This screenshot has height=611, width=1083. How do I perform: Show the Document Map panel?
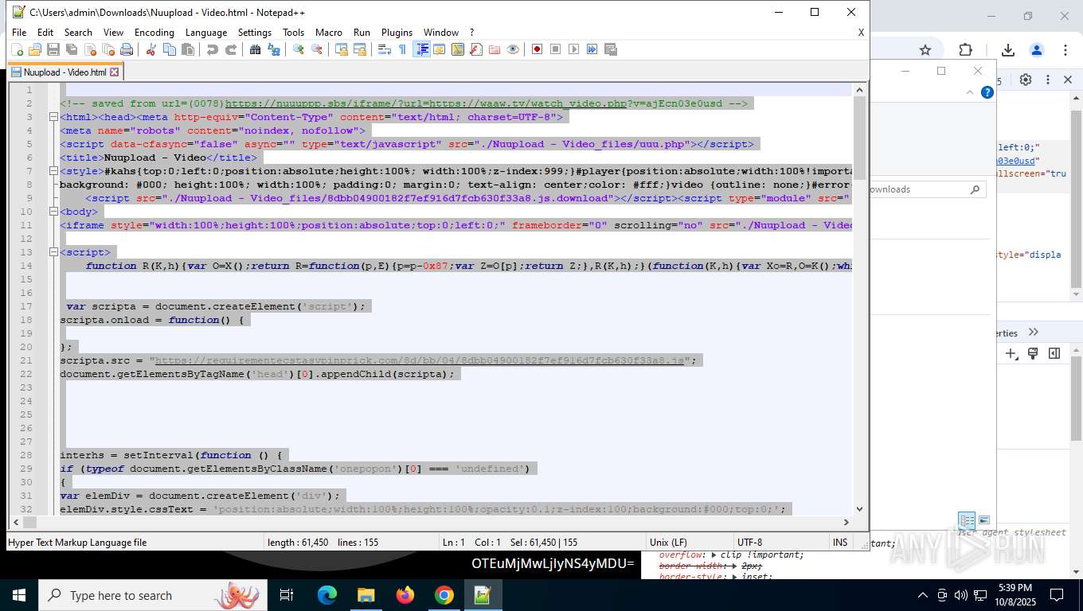point(457,49)
